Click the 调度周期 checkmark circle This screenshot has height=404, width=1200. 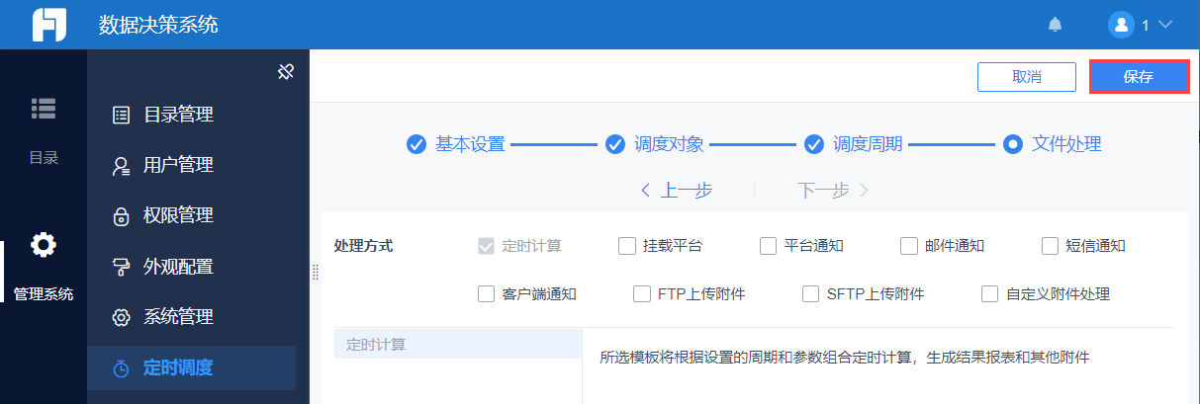click(813, 144)
